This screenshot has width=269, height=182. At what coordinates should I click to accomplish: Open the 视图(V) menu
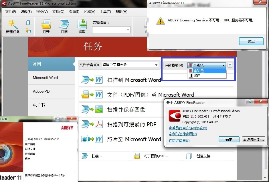42,12
